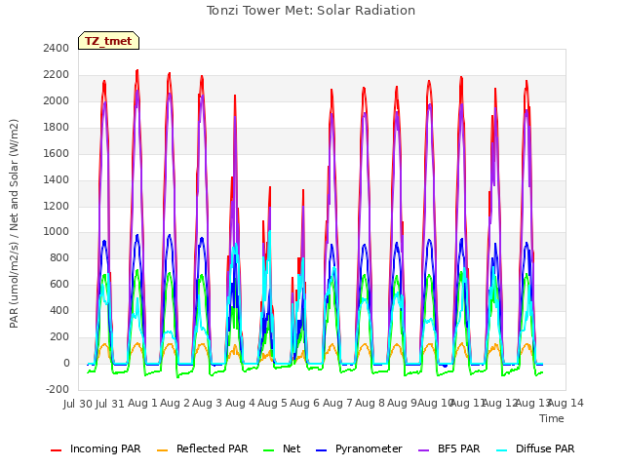
Task: Click the chart title Tonzi Tower Met: Solar Radiation
Action: (x=311, y=11)
